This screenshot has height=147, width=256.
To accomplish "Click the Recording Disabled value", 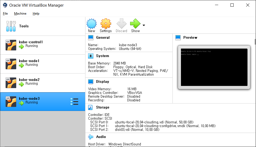I will (x=134, y=100).
